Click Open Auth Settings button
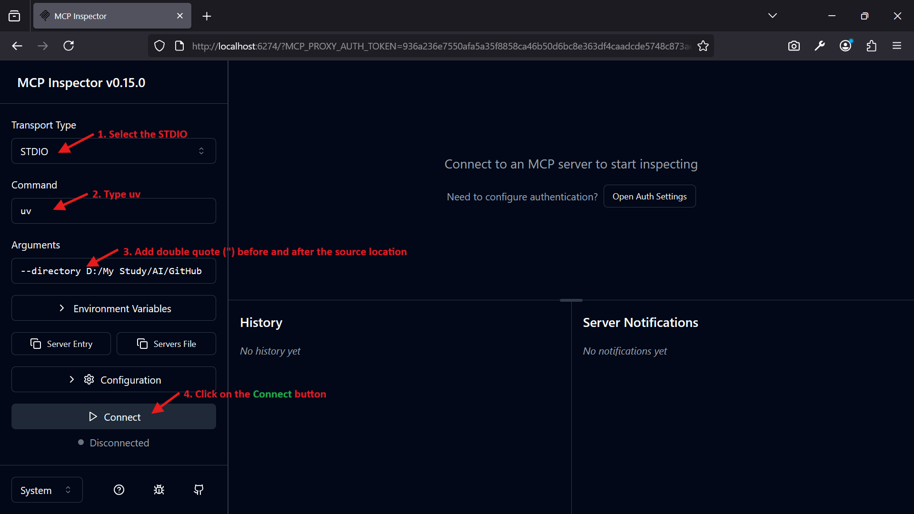This screenshot has width=914, height=514. click(x=649, y=196)
